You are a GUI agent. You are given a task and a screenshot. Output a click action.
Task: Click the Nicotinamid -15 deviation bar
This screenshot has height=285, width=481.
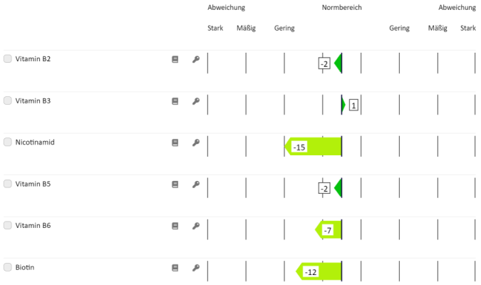[x=314, y=147]
